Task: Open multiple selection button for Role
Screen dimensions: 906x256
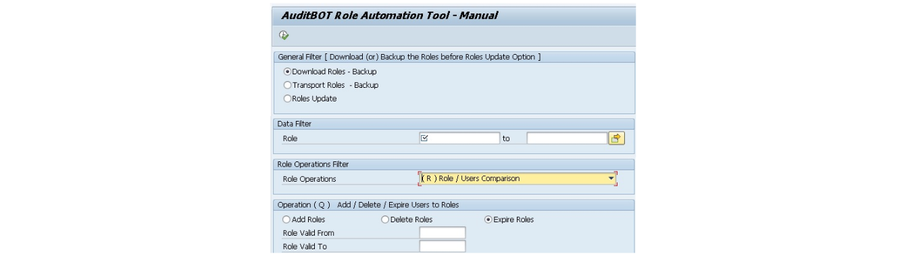Action: point(616,138)
